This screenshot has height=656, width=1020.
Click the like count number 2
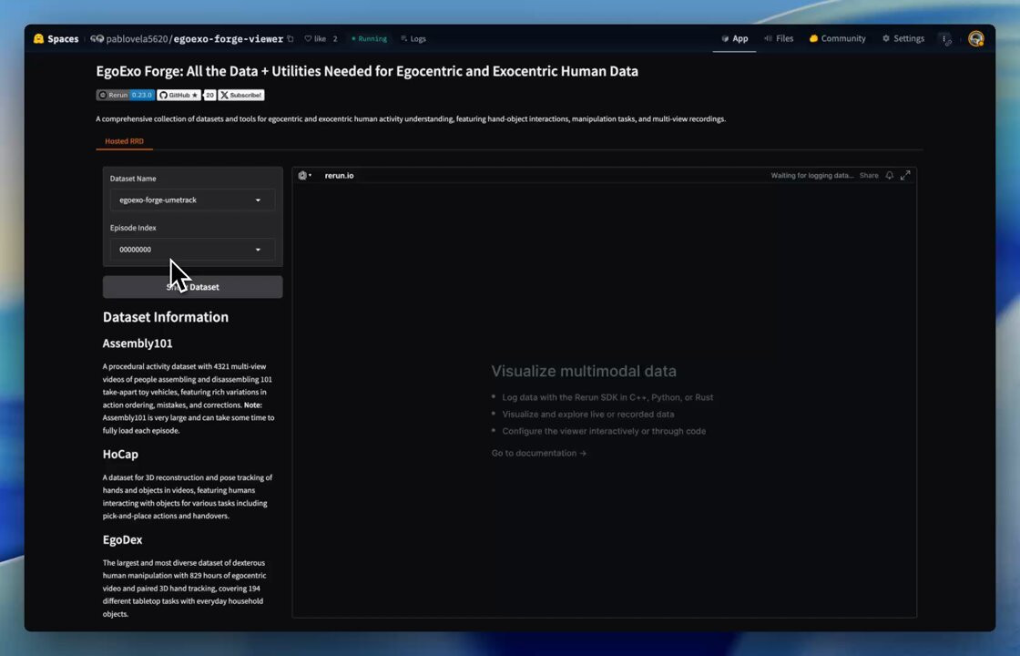click(335, 39)
